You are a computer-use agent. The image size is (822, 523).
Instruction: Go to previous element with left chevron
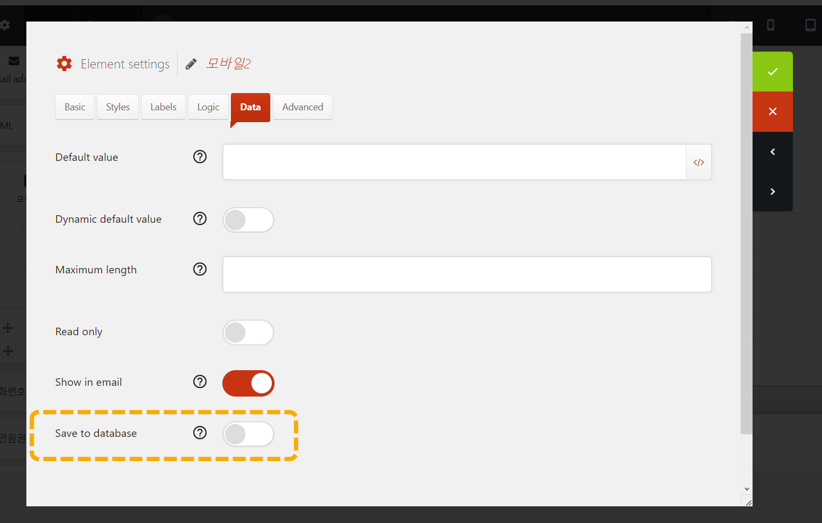click(772, 152)
